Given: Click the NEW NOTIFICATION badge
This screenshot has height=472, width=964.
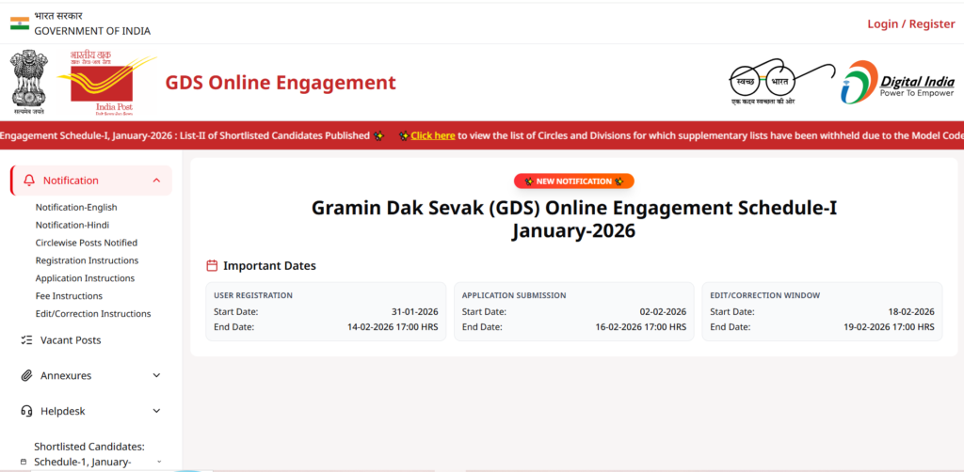Looking at the screenshot, I should click(x=573, y=181).
